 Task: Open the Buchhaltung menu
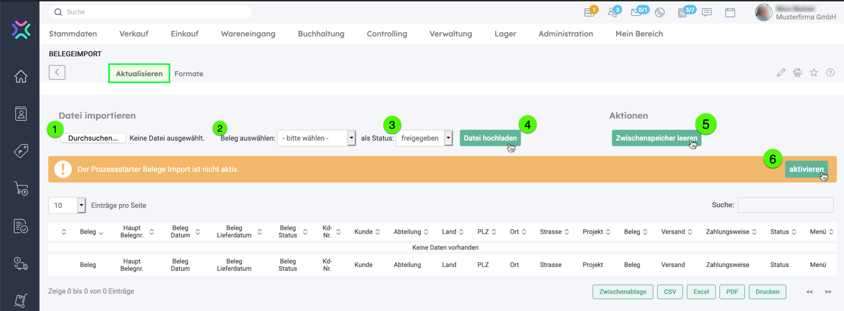coord(321,34)
